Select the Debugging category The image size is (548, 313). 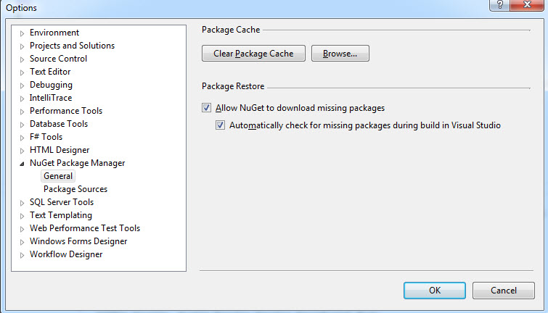click(x=51, y=85)
